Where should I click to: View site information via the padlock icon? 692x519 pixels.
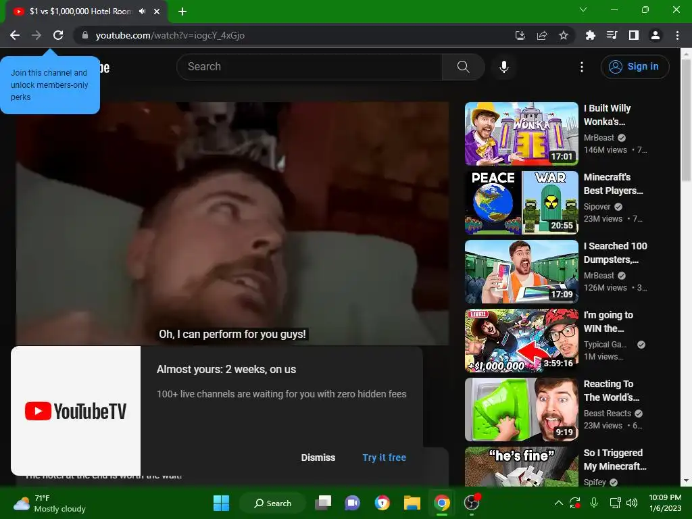click(x=85, y=35)
